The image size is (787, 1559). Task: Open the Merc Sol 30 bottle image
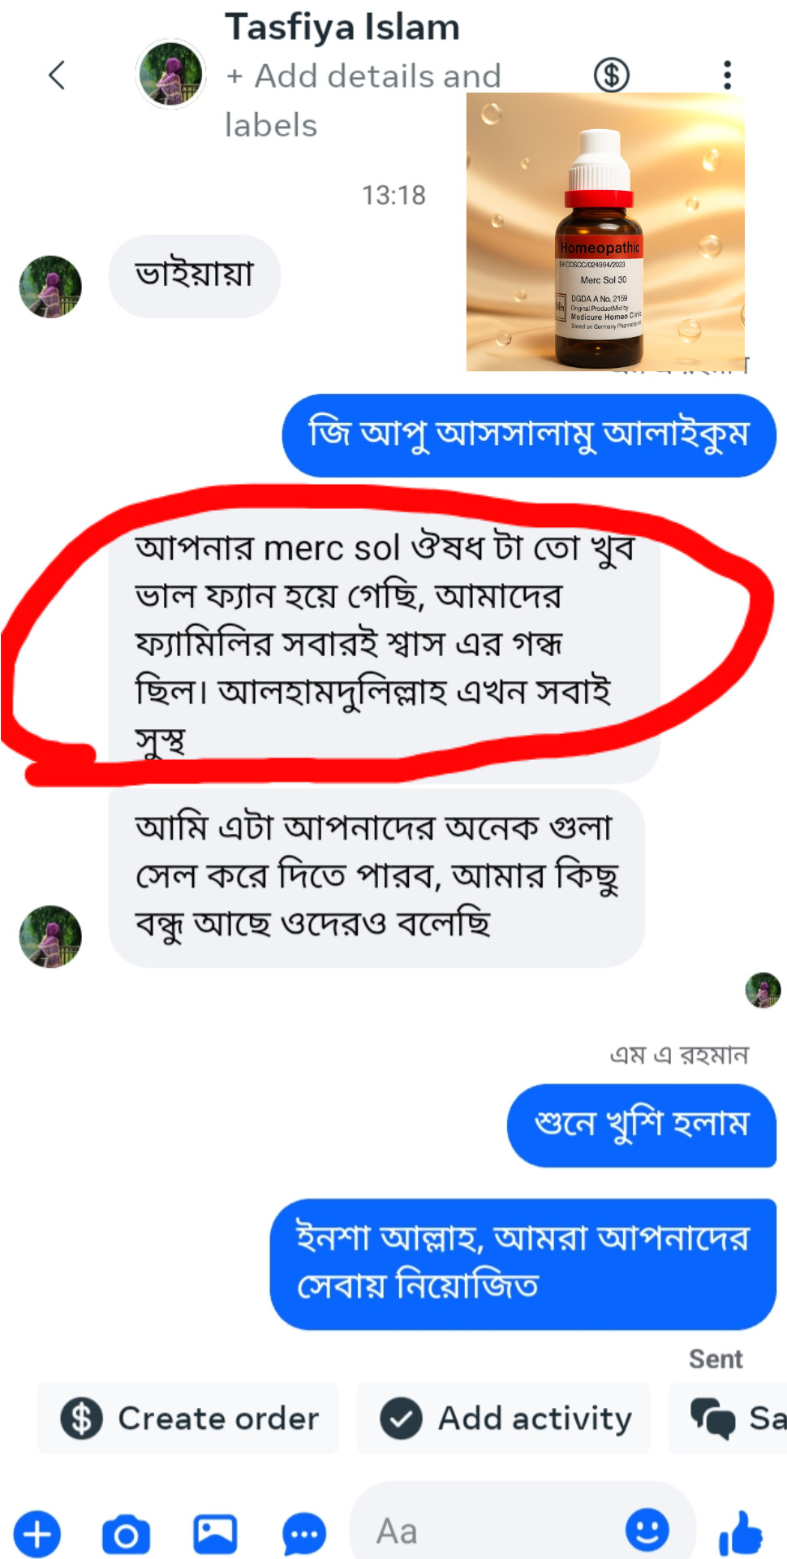[605, 231]
